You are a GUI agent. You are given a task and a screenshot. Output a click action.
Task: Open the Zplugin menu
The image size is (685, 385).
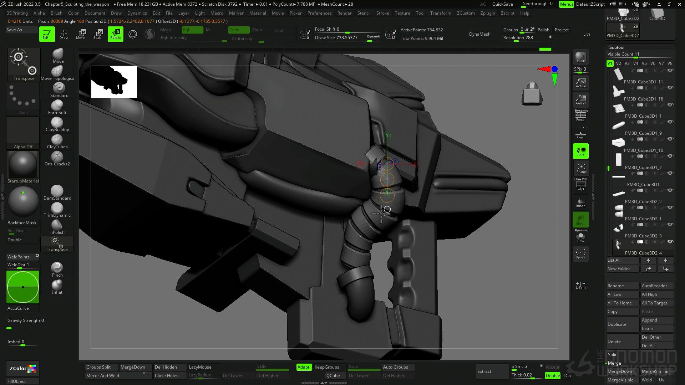point(487,13)
